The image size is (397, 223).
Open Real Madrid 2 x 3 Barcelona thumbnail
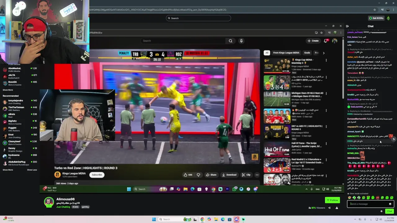277,165
